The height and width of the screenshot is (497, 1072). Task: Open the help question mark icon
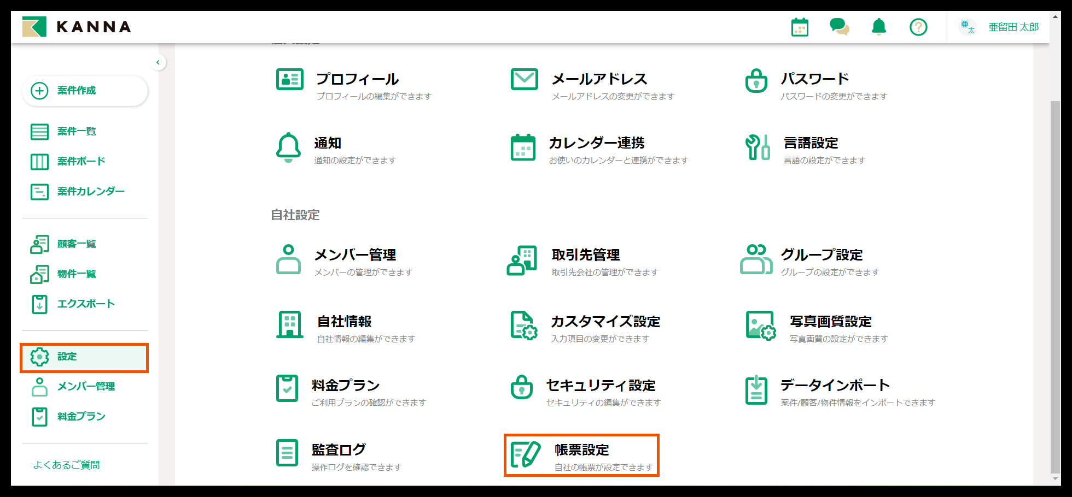pos(918,26)
